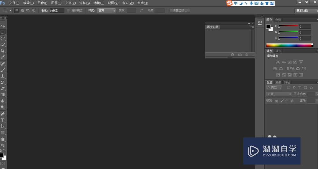318x169 pixels.
Task: Open the Layers blend mode 正常 dropdown
Action: point(279,94)
